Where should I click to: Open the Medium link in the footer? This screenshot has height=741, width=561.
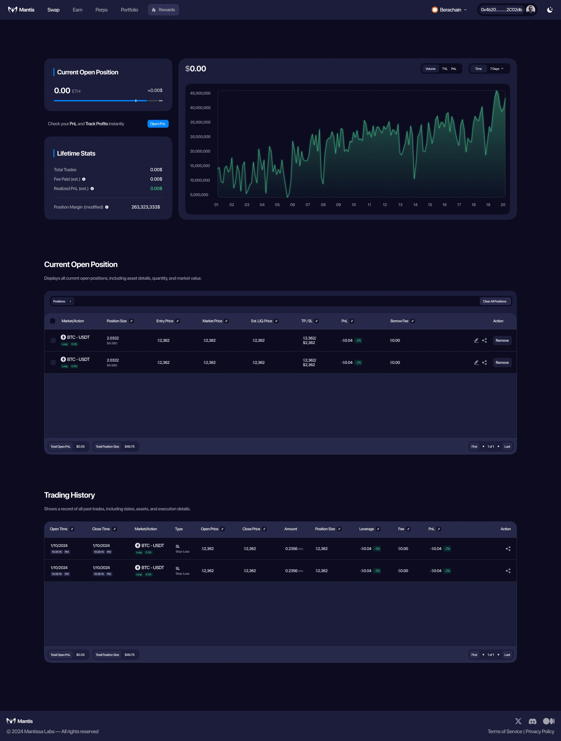point(548,721)
